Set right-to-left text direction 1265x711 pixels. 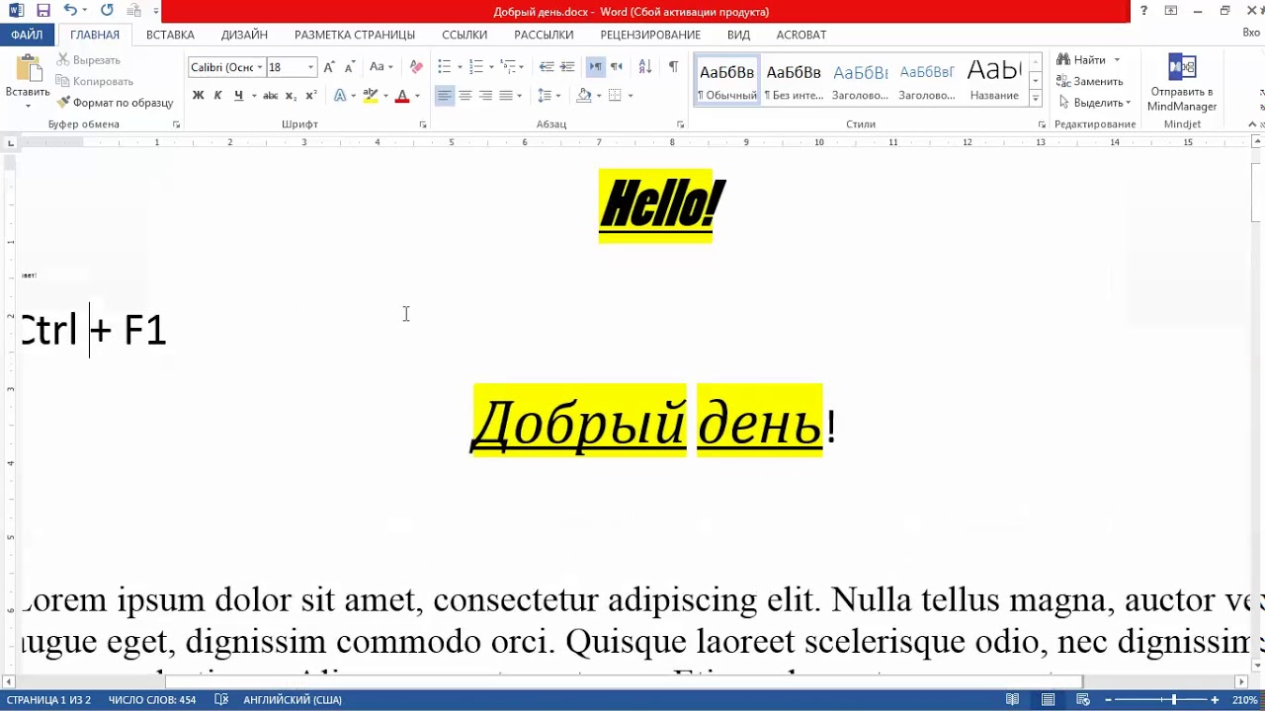coord(616,67)
